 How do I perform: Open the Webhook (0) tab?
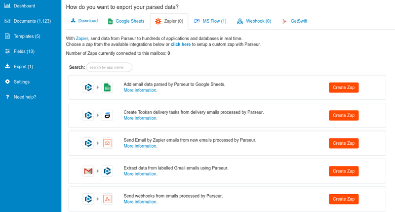(x=254, y=21)
